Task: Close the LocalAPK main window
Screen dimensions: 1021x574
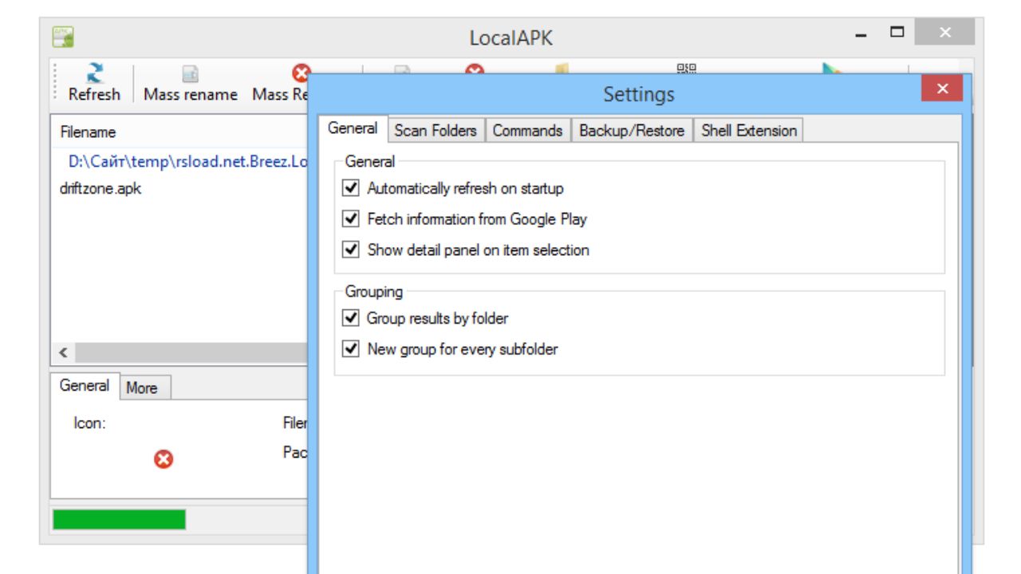Action: pos(944,33)
